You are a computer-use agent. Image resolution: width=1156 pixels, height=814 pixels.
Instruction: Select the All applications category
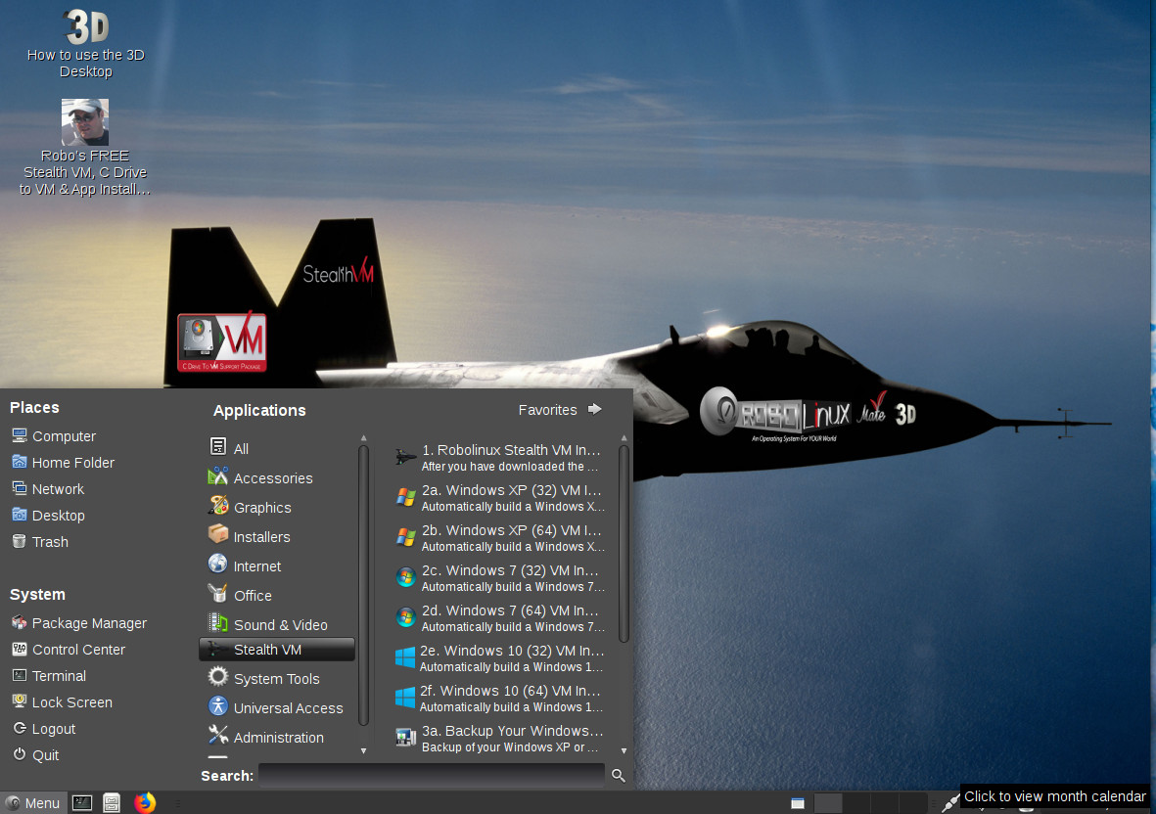coord(277,448)
